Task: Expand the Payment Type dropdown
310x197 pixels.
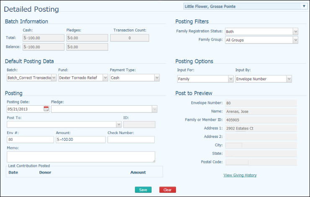Action: click(x=157, y=78)
